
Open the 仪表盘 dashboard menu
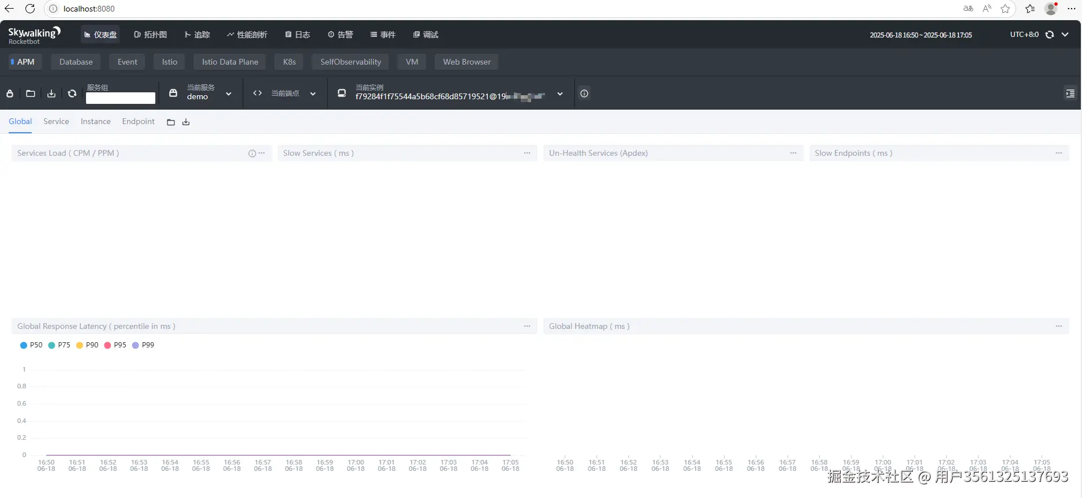click(x=100, y=35)
